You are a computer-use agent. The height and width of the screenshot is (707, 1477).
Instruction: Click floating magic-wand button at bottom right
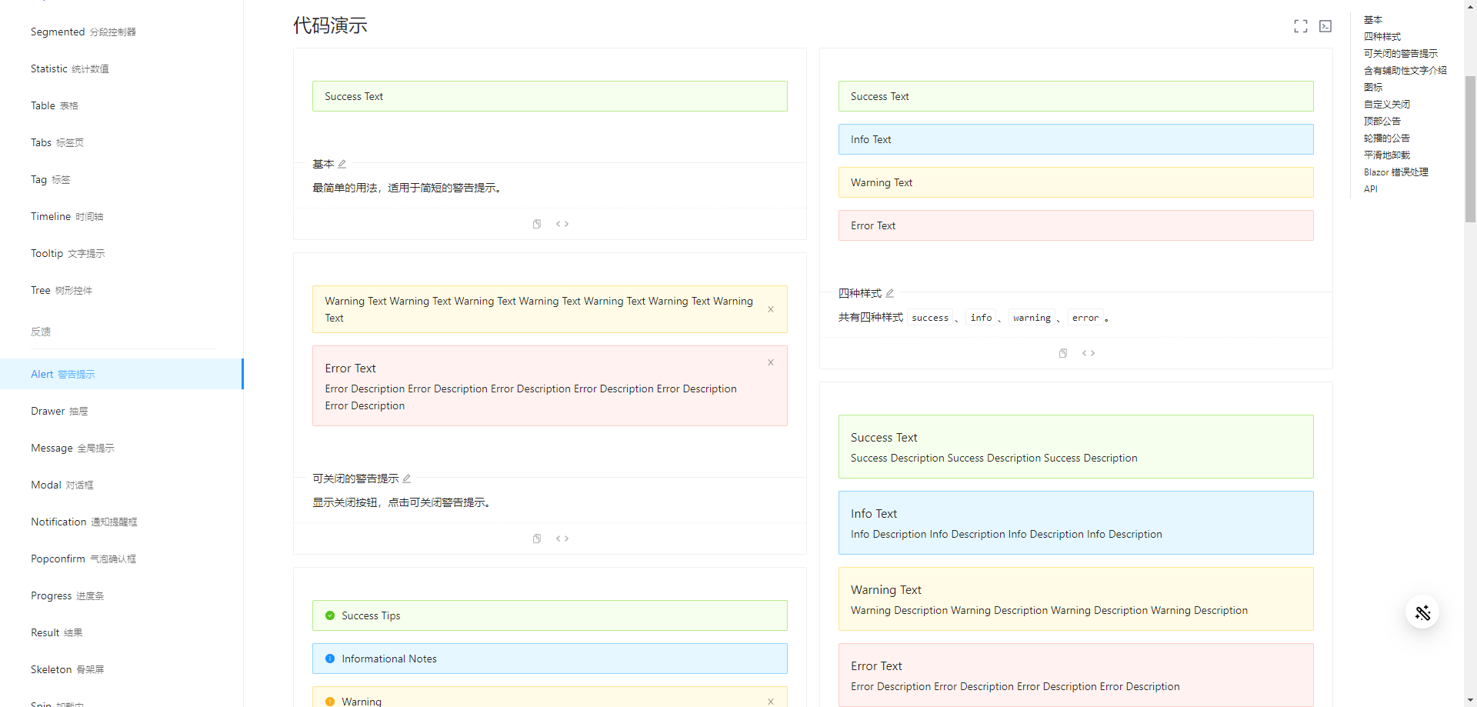tap(1422, 612)
